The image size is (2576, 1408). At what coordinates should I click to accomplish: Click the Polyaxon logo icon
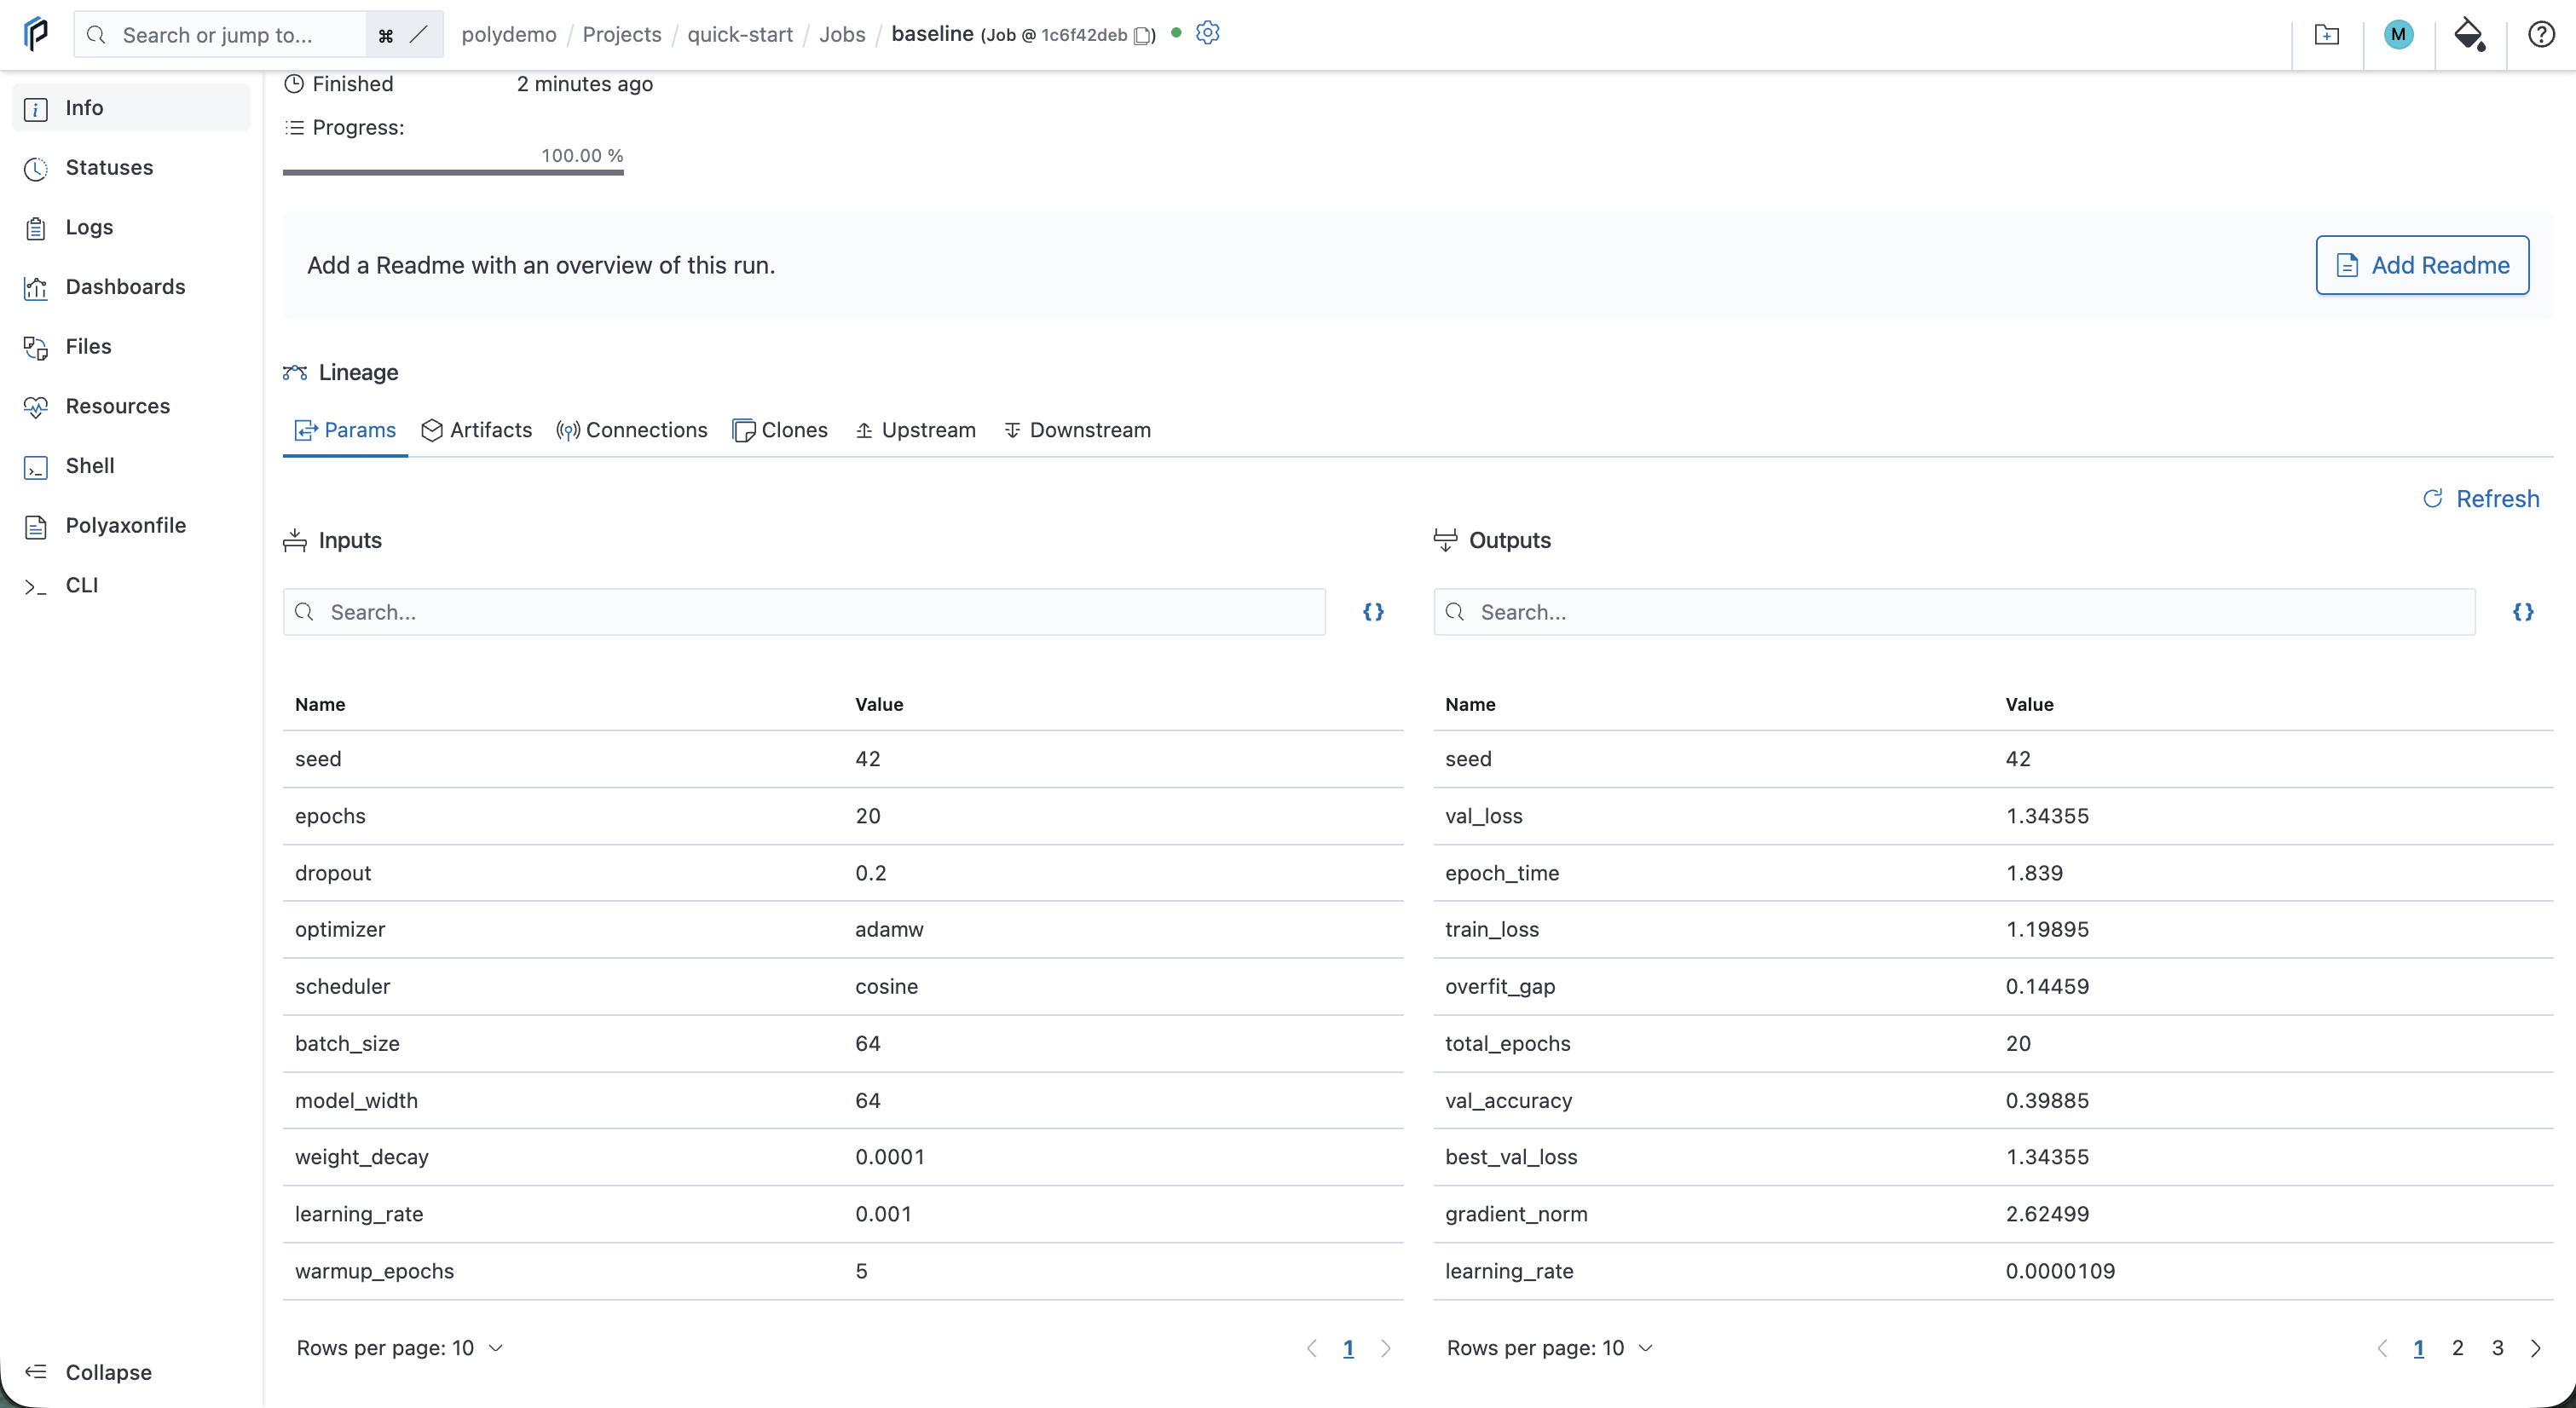(36, 34)
